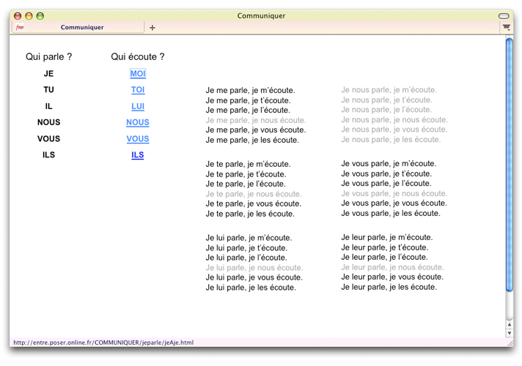Click the free favicon on the tab
Image resolution: width=522 pixels, height=366 pixels.
pyautogui.click(x=20, y=27)
